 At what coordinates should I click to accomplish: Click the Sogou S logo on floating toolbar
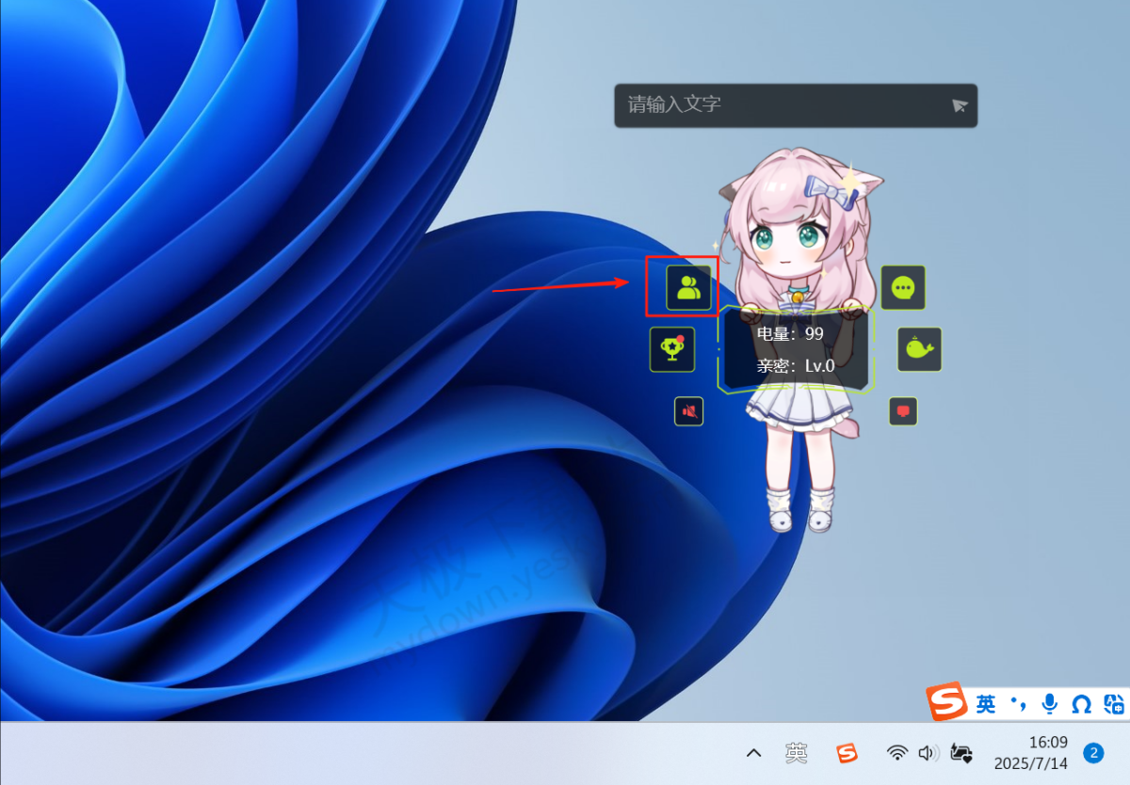[946, 703]
